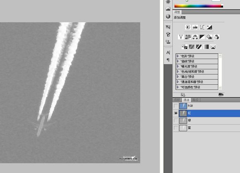Open the Tool Presets sliders dock icon

coord(168,27)
